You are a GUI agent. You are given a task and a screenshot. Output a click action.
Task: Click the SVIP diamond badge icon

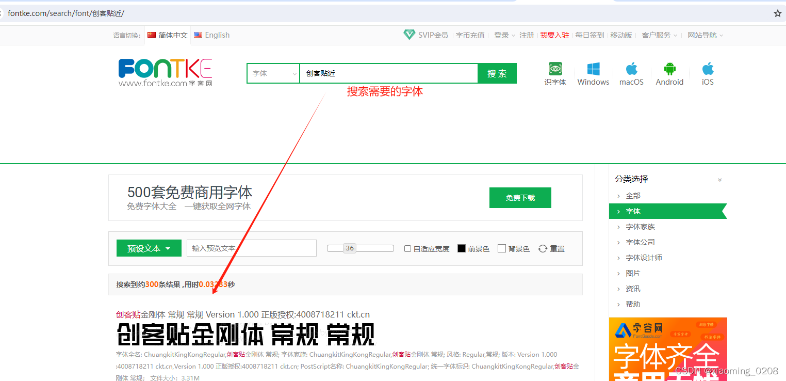point(409,35)
